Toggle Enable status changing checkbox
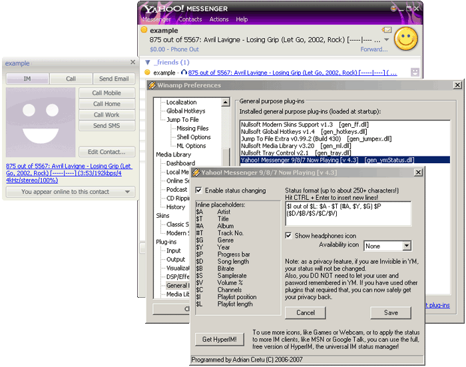Image resolution: width=466 pixels, height=367 pixels. 200,190
